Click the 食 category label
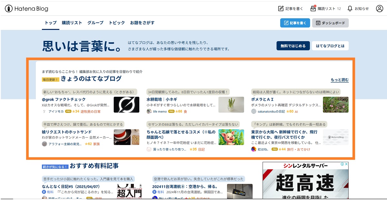Image resolution: width=387 pixels, height=200 pixels. [185, 112]
